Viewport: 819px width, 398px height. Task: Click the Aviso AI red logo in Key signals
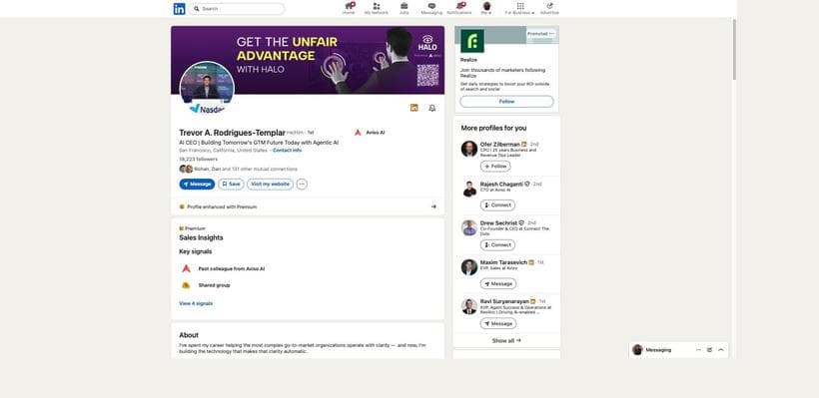(x=186, y=268)
